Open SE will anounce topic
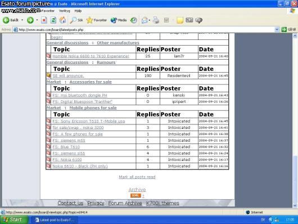 point(68,75)
